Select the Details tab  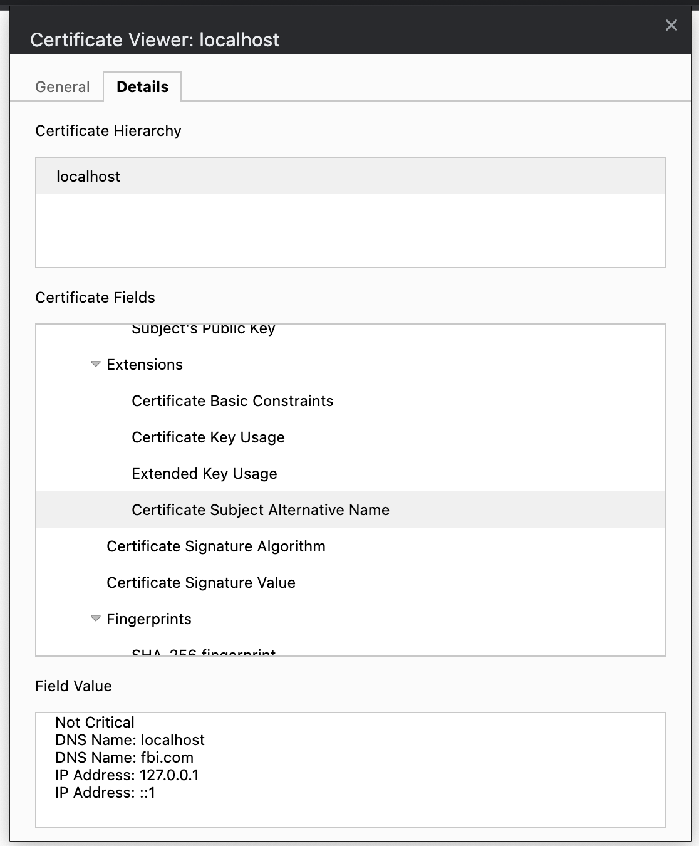click(142, 86)
